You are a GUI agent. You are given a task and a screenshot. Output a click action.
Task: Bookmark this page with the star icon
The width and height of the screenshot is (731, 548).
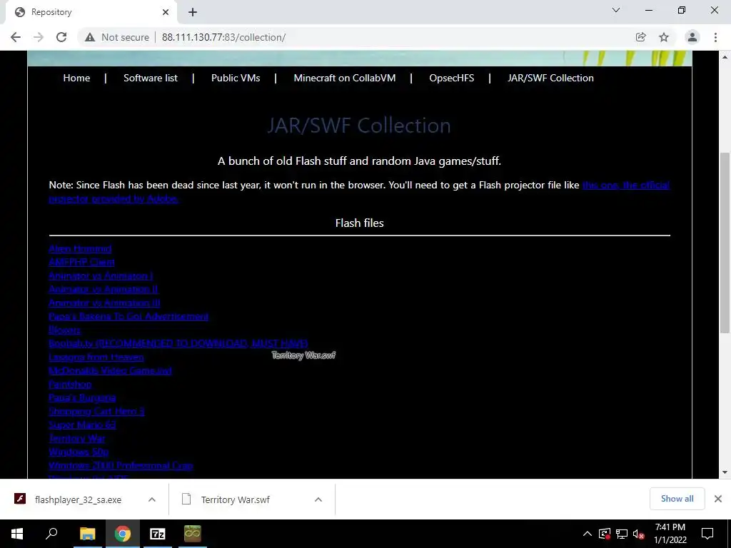[664, 37]
